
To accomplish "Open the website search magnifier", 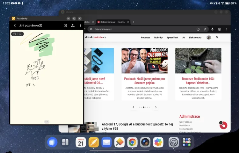I will 217,37.
